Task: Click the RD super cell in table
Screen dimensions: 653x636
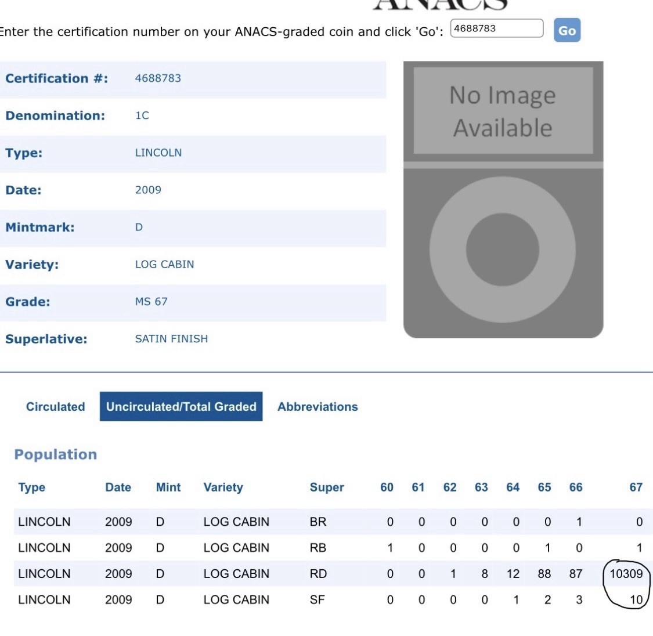Action: 318,574
